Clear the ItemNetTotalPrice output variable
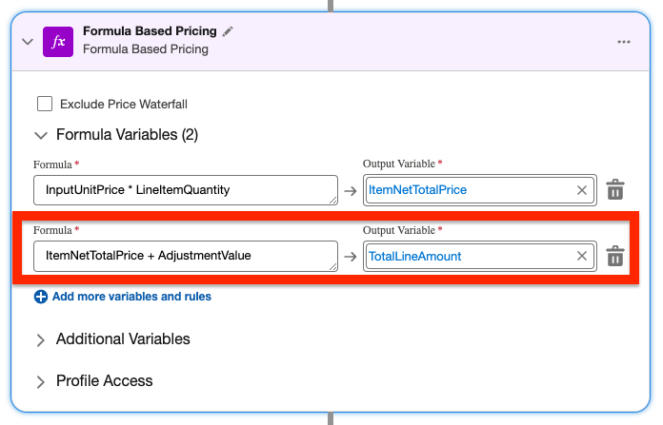 click(x=582, y=190)
